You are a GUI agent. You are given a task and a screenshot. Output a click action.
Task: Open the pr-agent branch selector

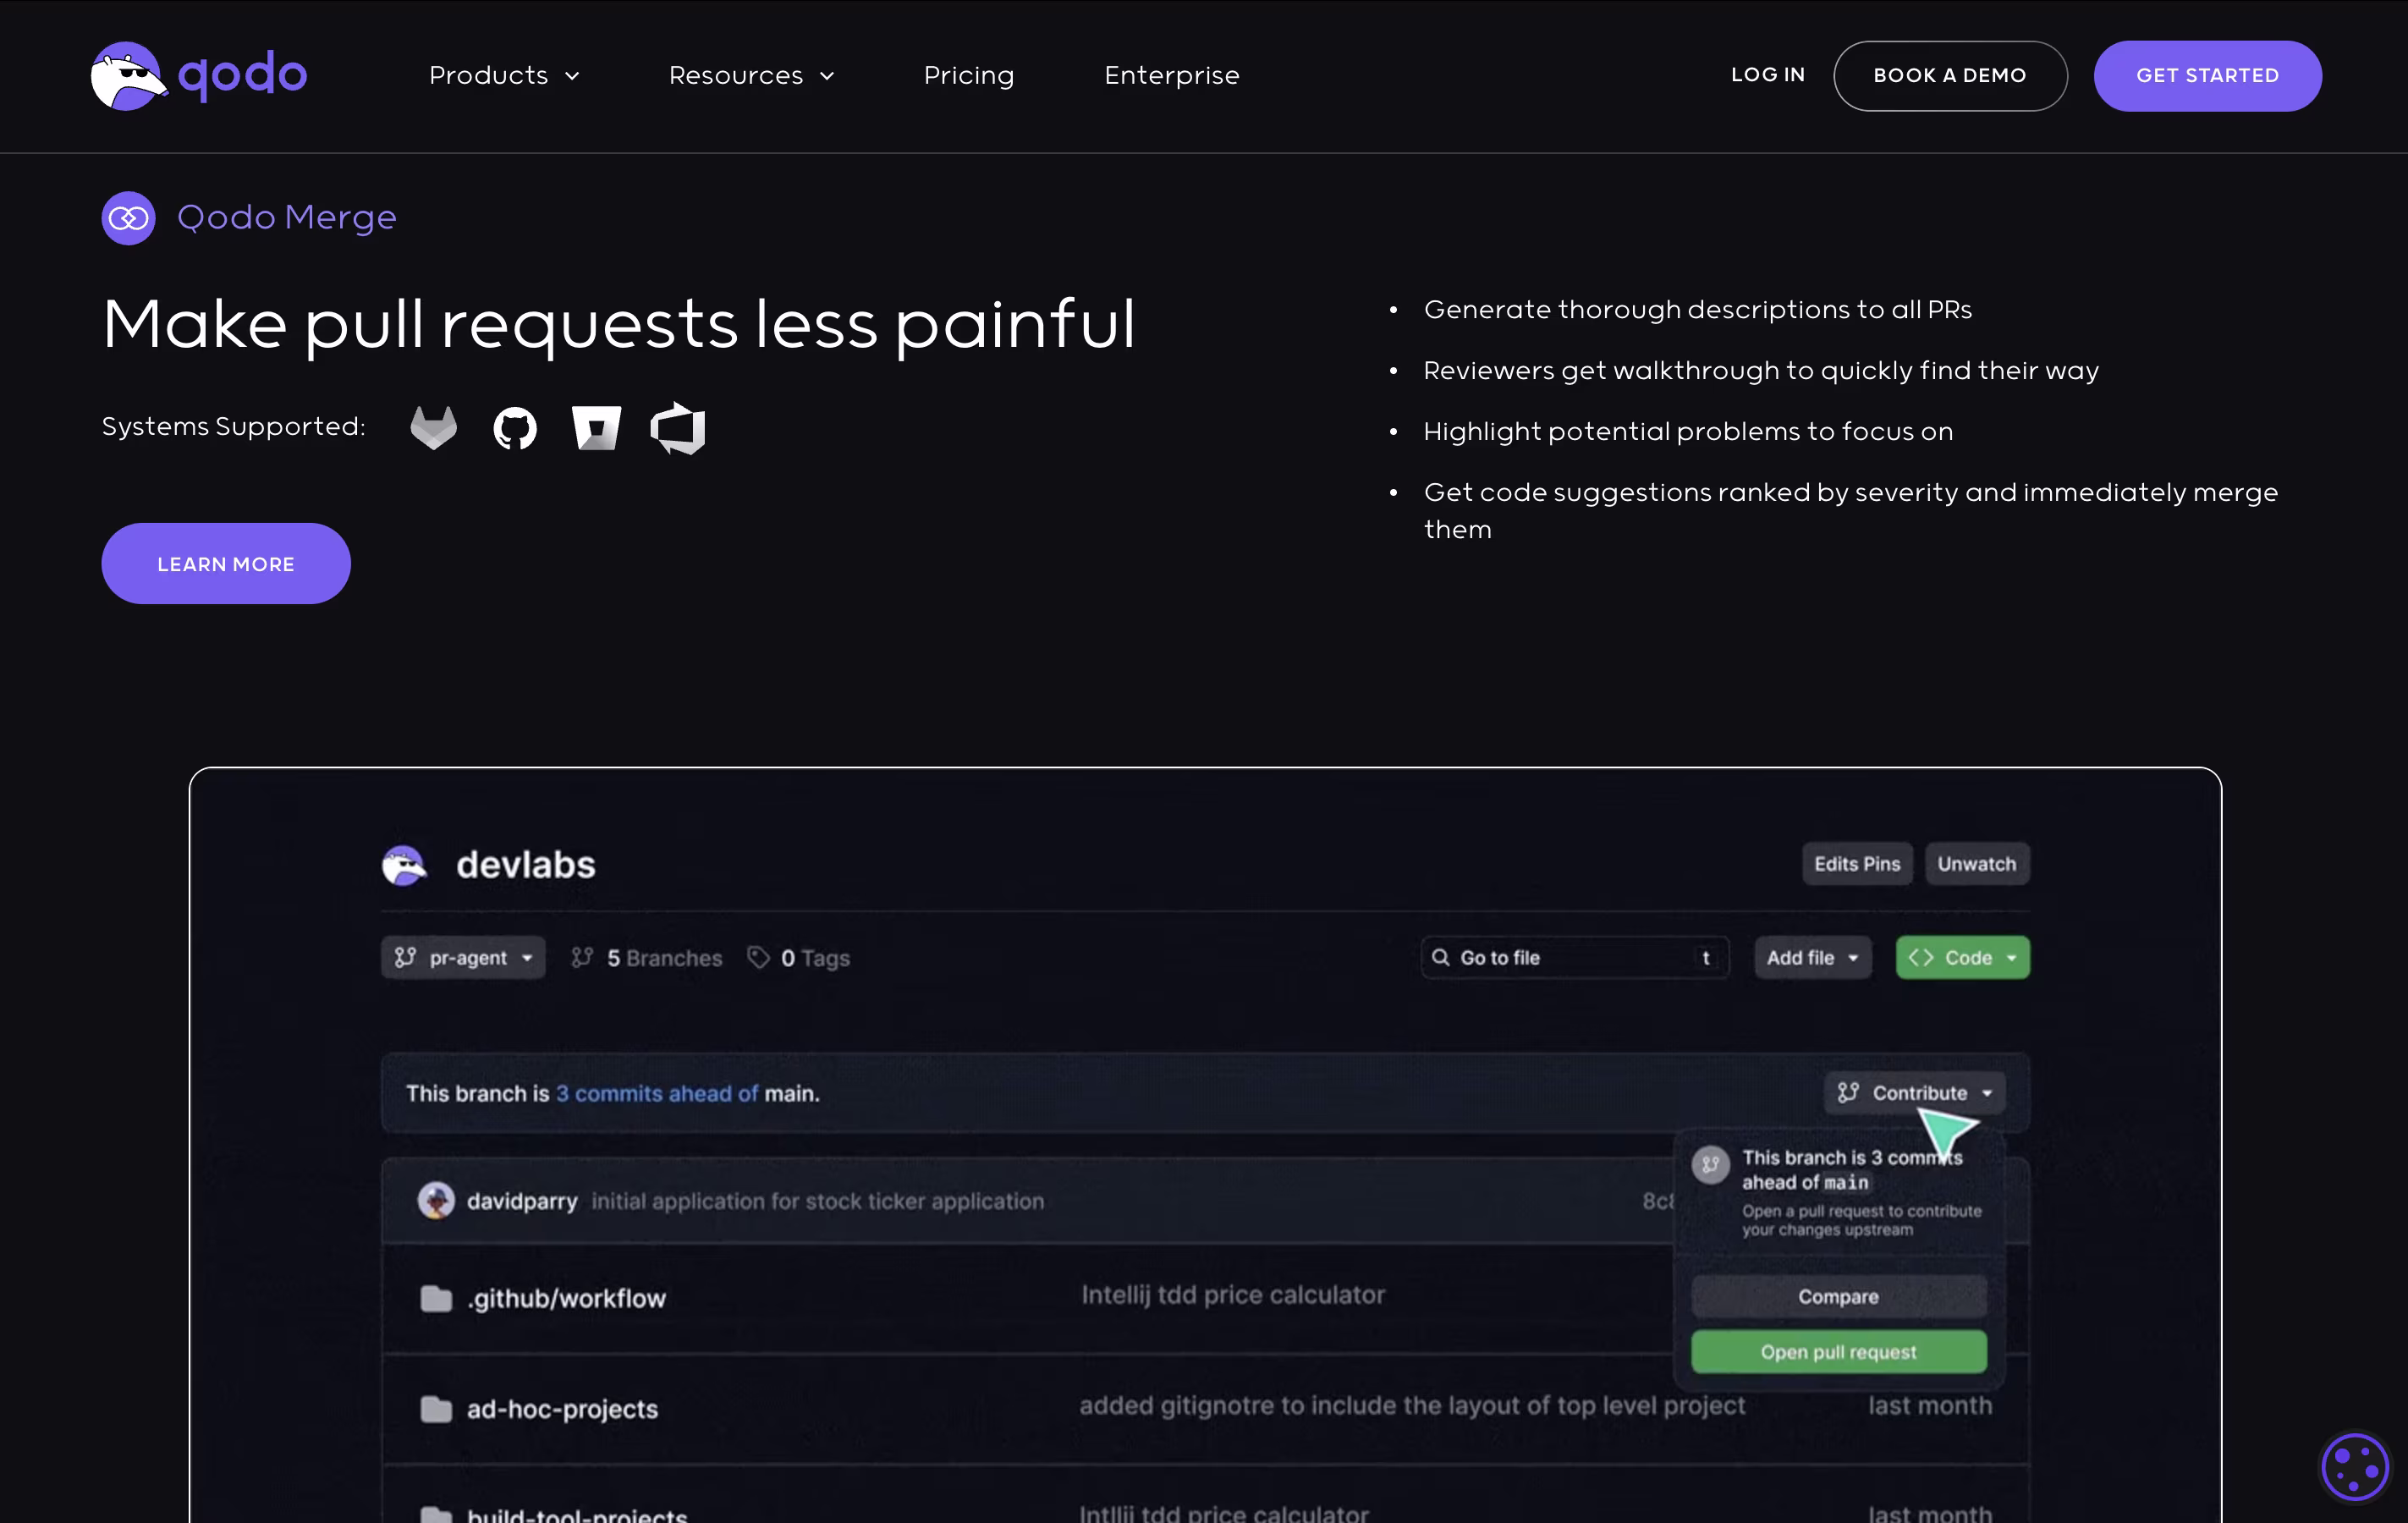[463, 957]
